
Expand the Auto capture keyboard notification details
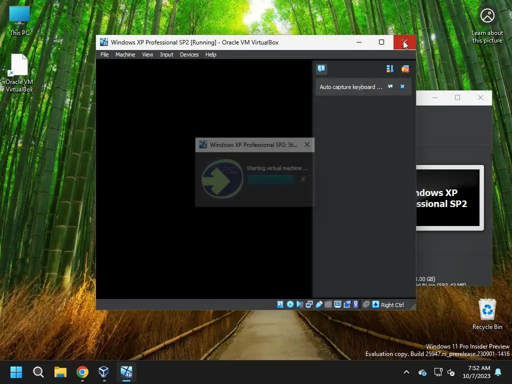pos(390,86)
